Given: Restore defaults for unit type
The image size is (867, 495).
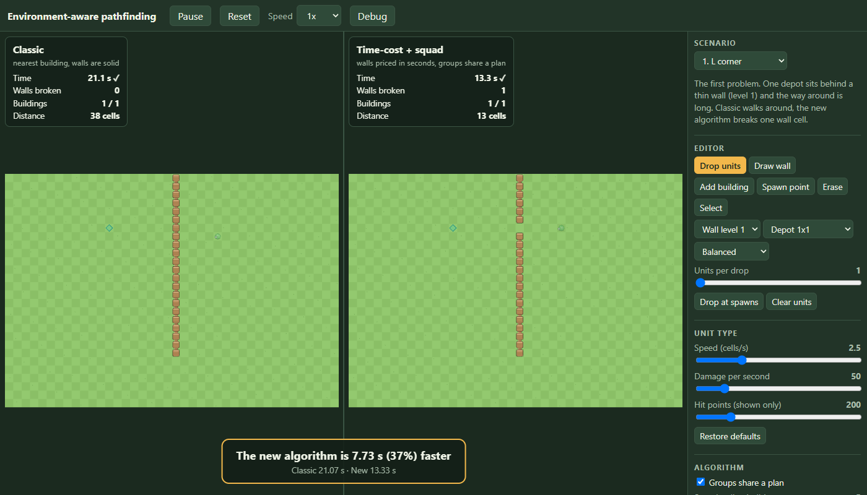Looking at the screenshot, I should [730, 436].
